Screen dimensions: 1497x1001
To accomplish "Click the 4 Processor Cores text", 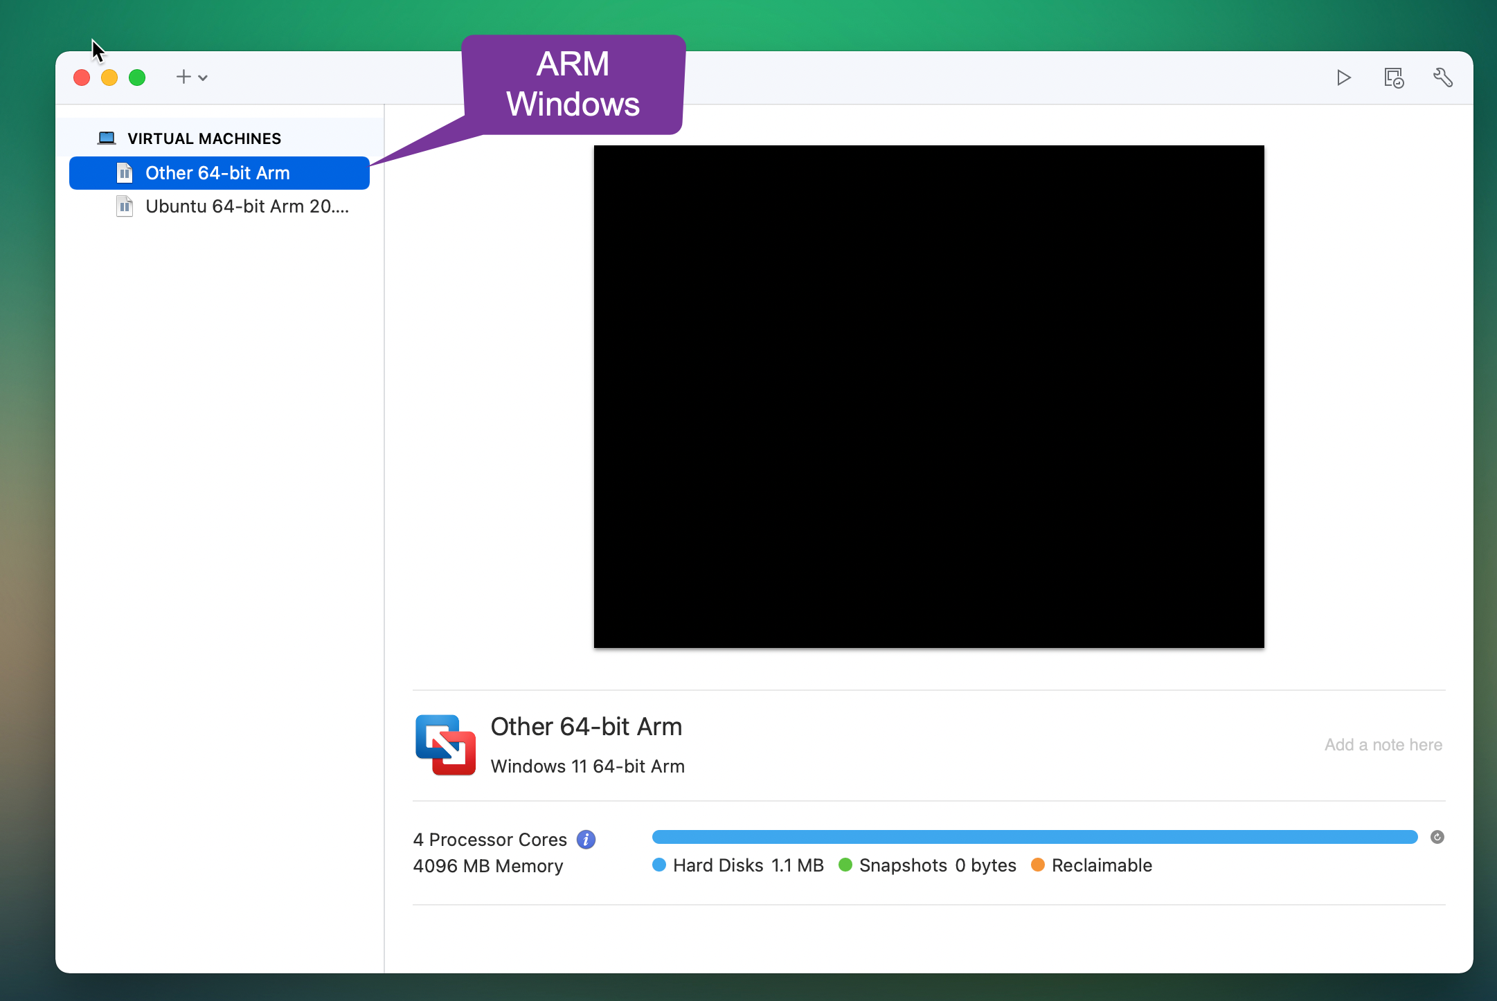I will [490, 840].
